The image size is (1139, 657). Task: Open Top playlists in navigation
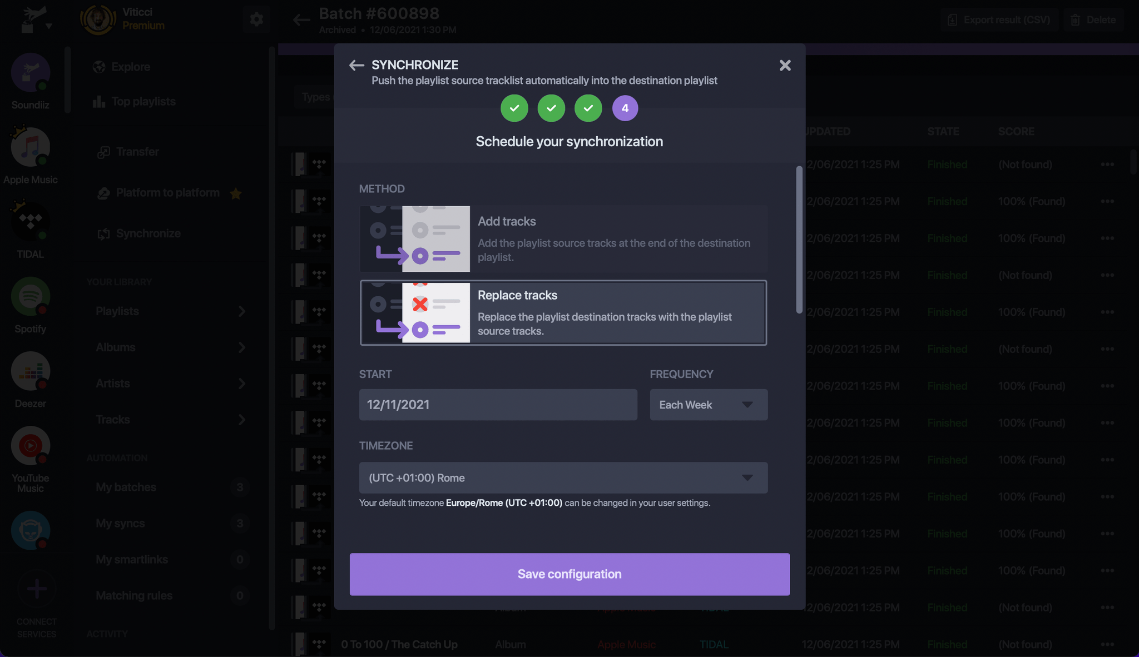[x=134, y=101]
